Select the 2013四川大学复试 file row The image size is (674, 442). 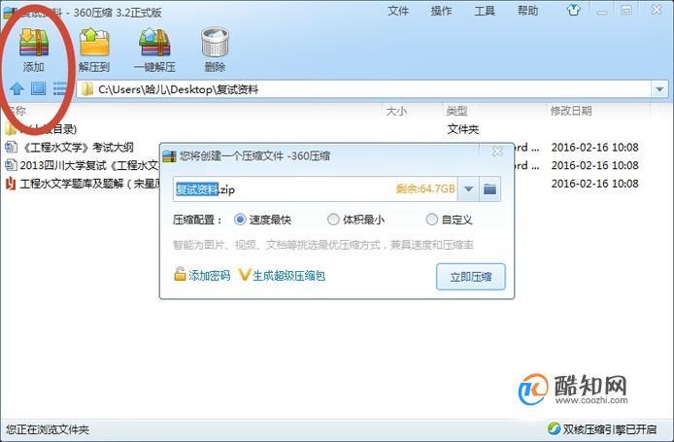(89, 165)
